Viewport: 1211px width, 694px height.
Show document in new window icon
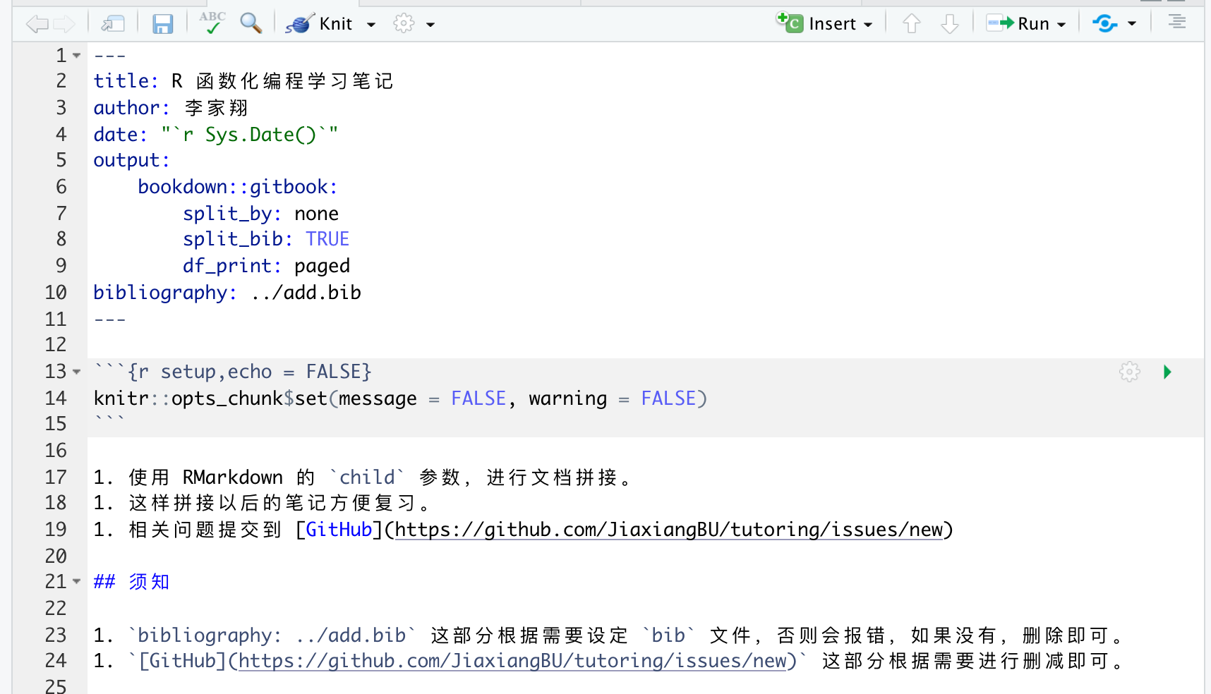tap(113, 24)
